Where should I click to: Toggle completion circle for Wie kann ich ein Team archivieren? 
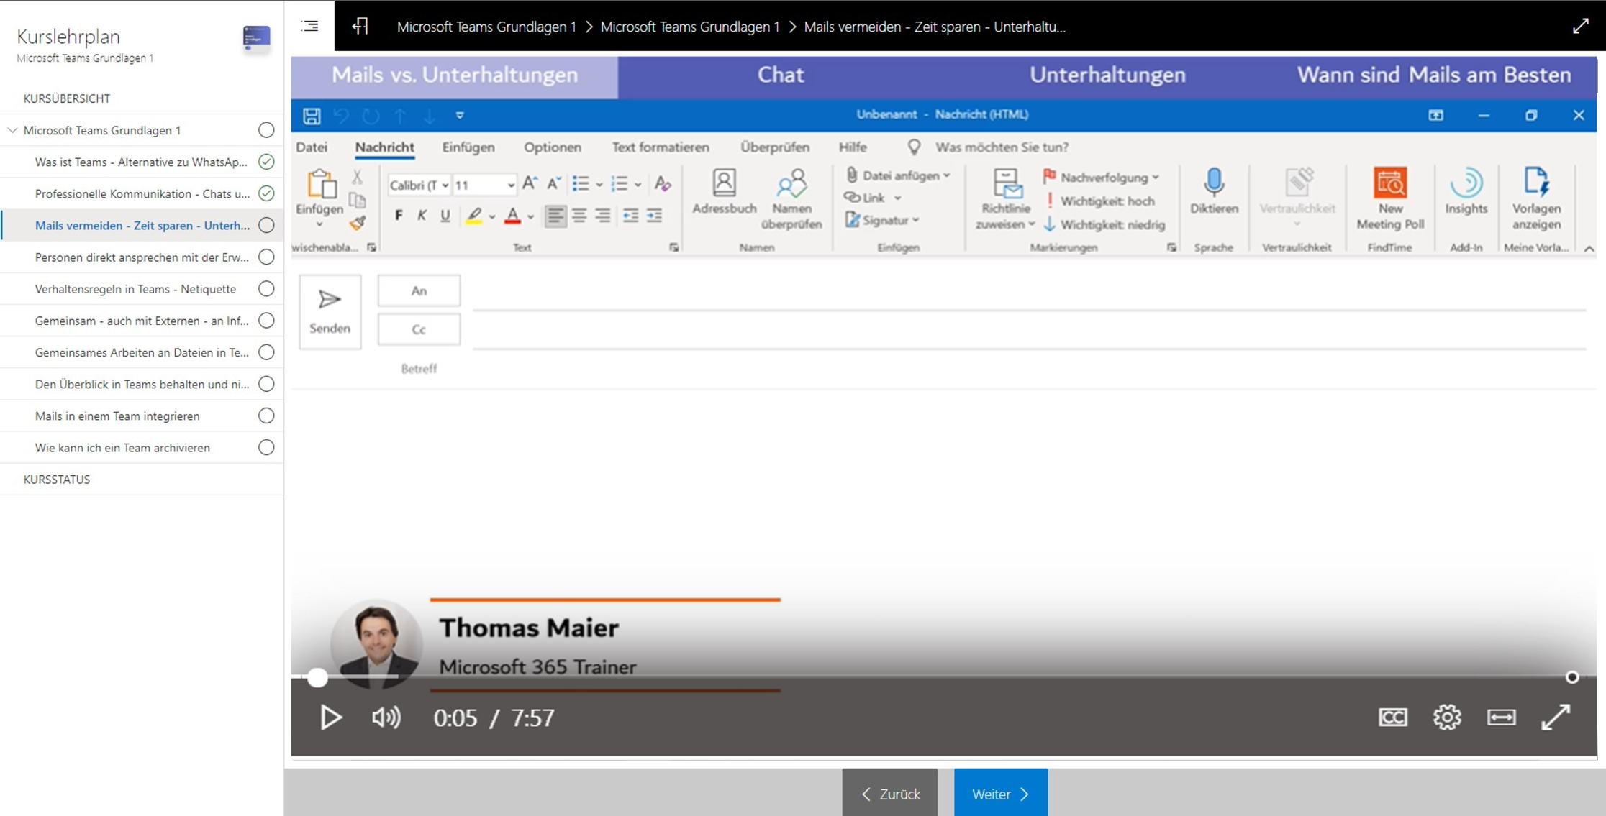(x=266, y=447)
